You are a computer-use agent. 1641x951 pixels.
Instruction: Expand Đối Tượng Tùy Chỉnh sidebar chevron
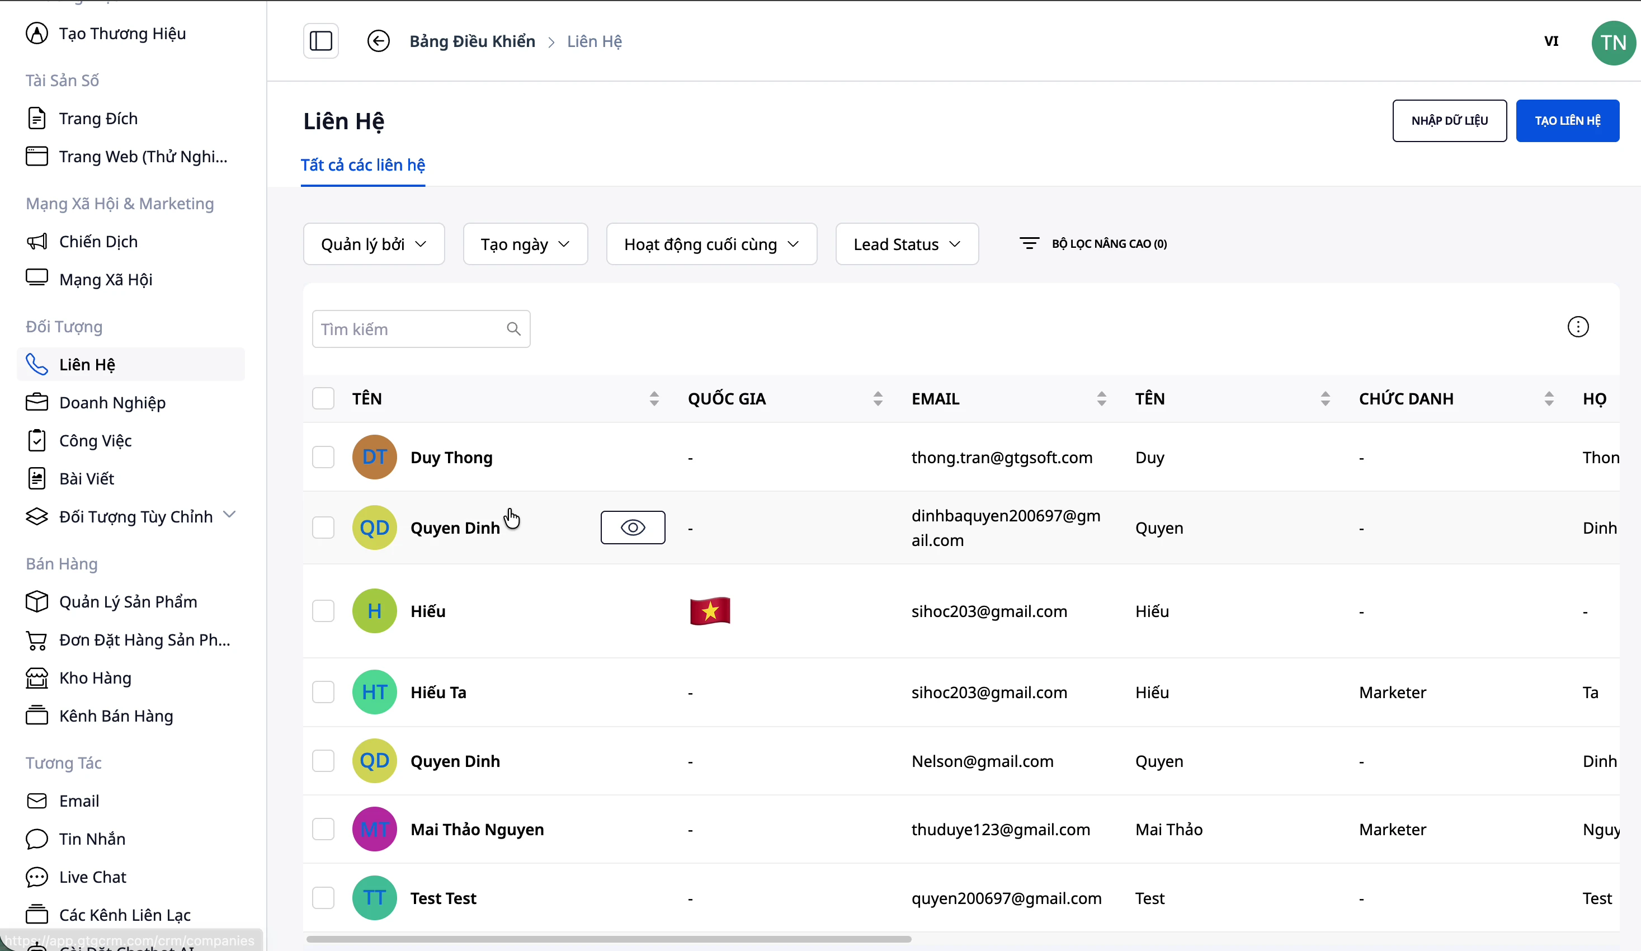coord(229,515)
